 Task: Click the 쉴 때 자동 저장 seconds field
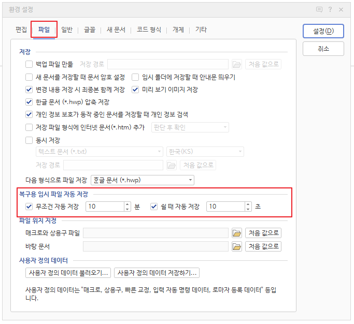[x=226, y=207]
